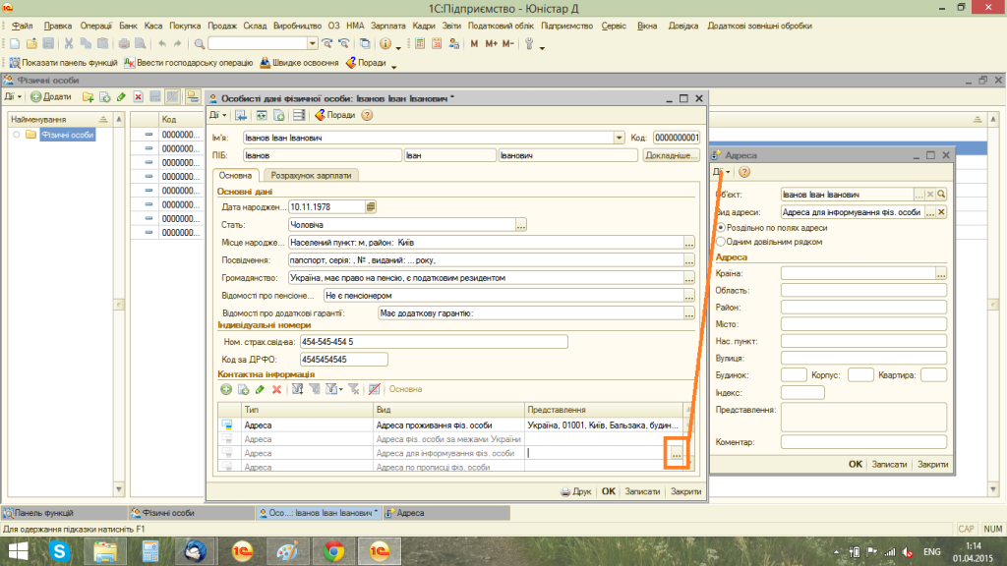Open the Кадри menu
Screen dimensions: 1007x566
point(423,27)
